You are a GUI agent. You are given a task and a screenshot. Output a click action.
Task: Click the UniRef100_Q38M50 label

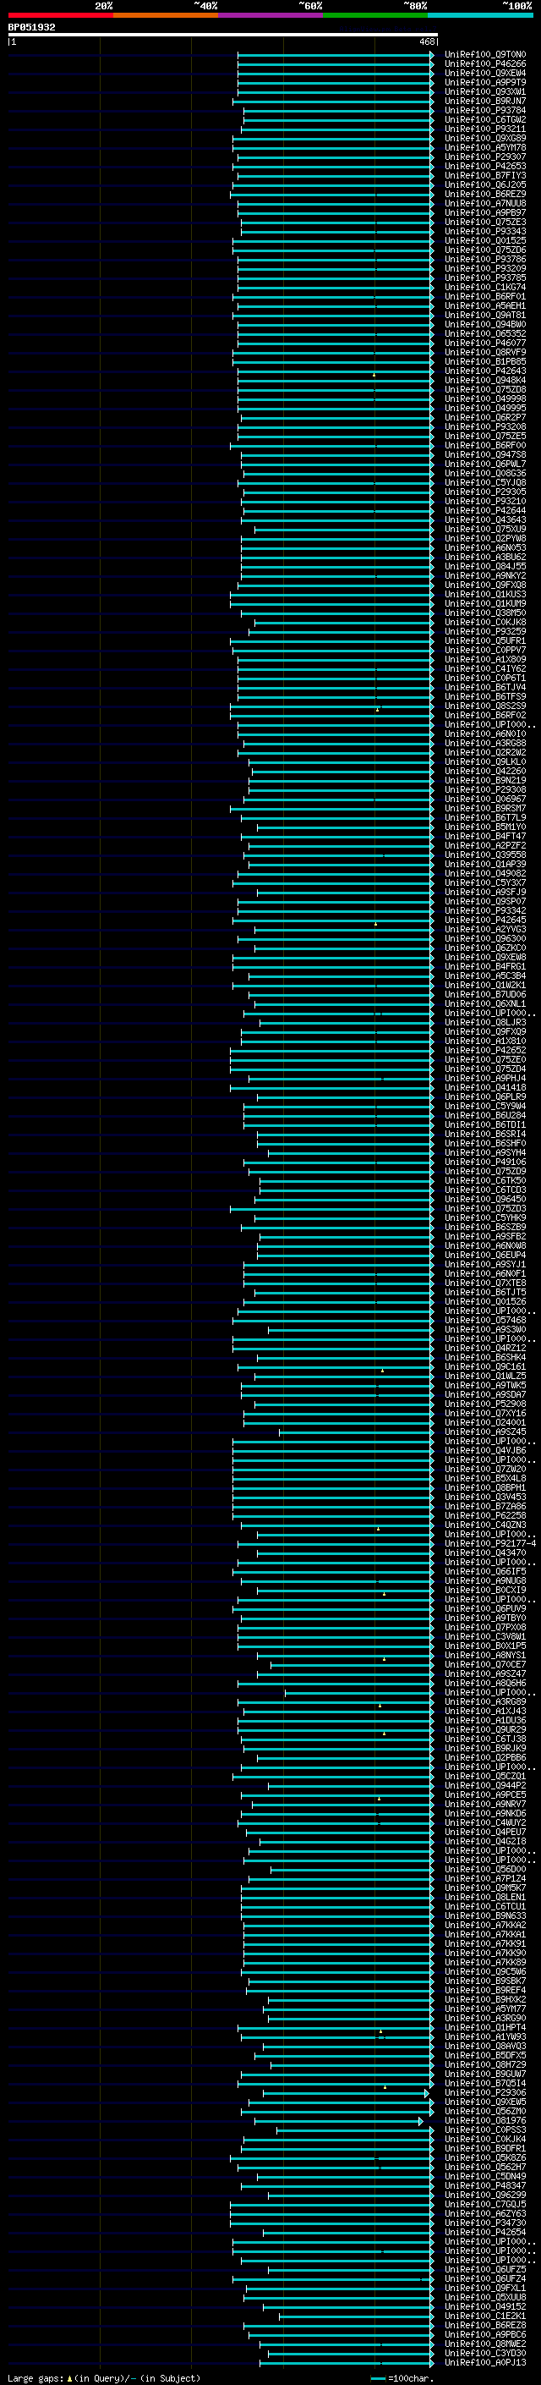(484, 613)
